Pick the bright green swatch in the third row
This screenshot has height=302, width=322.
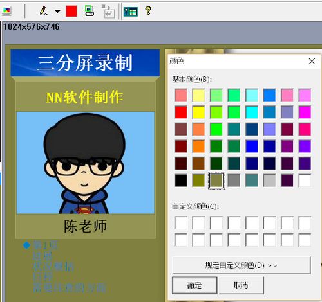[216, 129]
